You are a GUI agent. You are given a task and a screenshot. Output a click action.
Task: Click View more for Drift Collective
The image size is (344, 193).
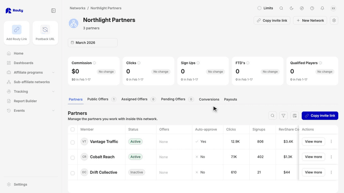coord(313,172)
